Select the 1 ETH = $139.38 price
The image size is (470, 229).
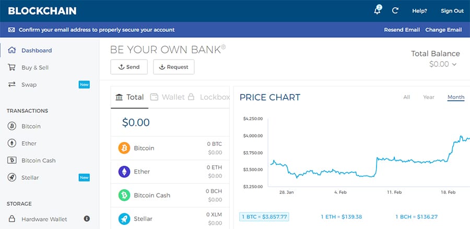tap(342, 216)
